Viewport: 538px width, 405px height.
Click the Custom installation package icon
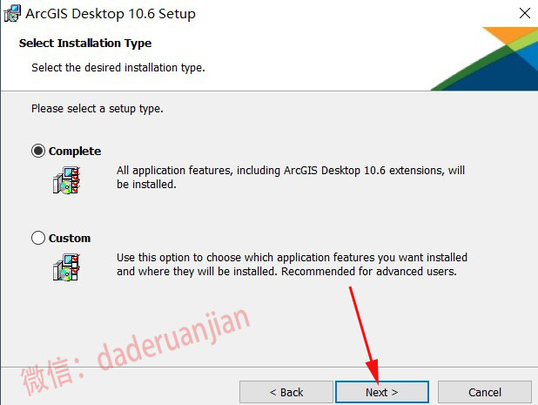[x=66, y=267]
